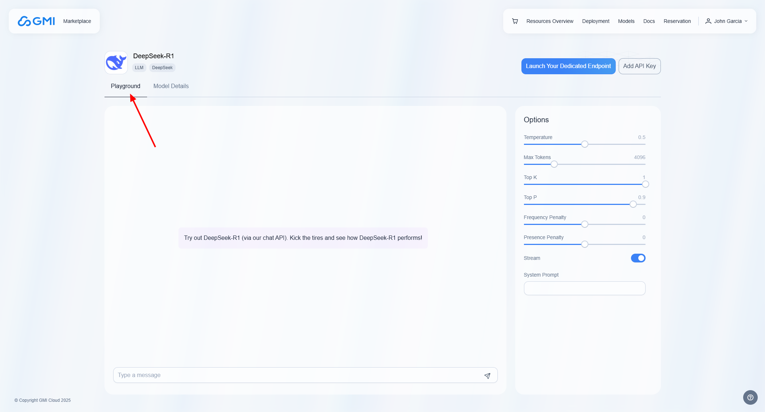Click the Presence Penalty slider handle

point(584,244)
